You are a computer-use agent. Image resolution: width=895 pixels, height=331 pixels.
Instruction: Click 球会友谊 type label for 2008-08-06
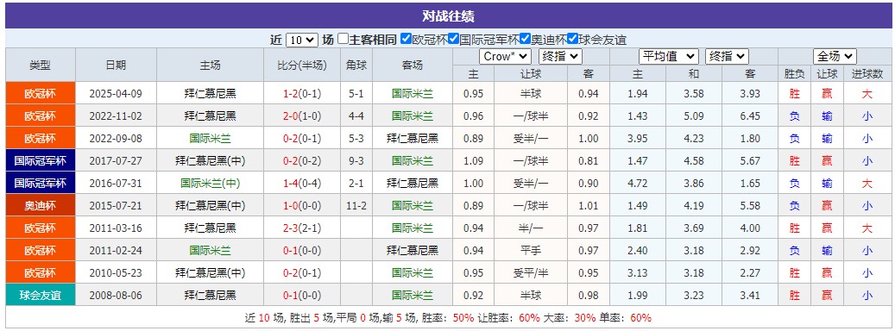pyautogui.click(x=41, y=296)
